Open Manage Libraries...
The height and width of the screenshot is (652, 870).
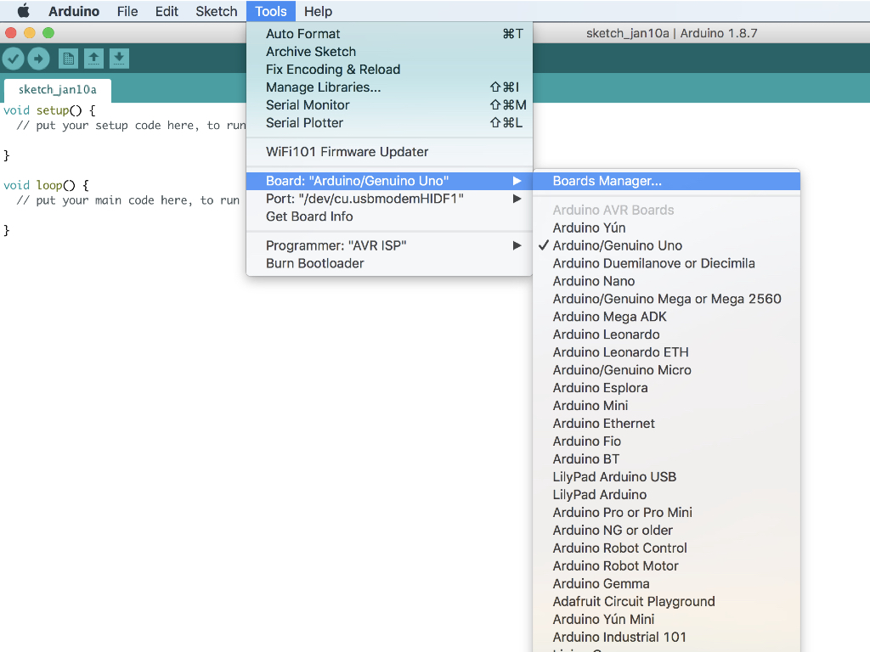coord(389,87)
